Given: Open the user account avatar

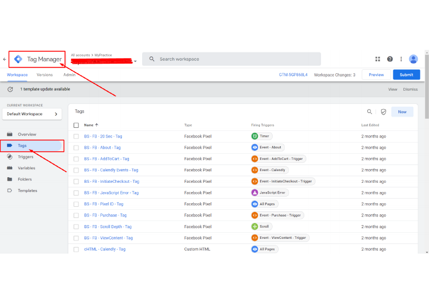Looking at the screenshot, I should point(413,59).
